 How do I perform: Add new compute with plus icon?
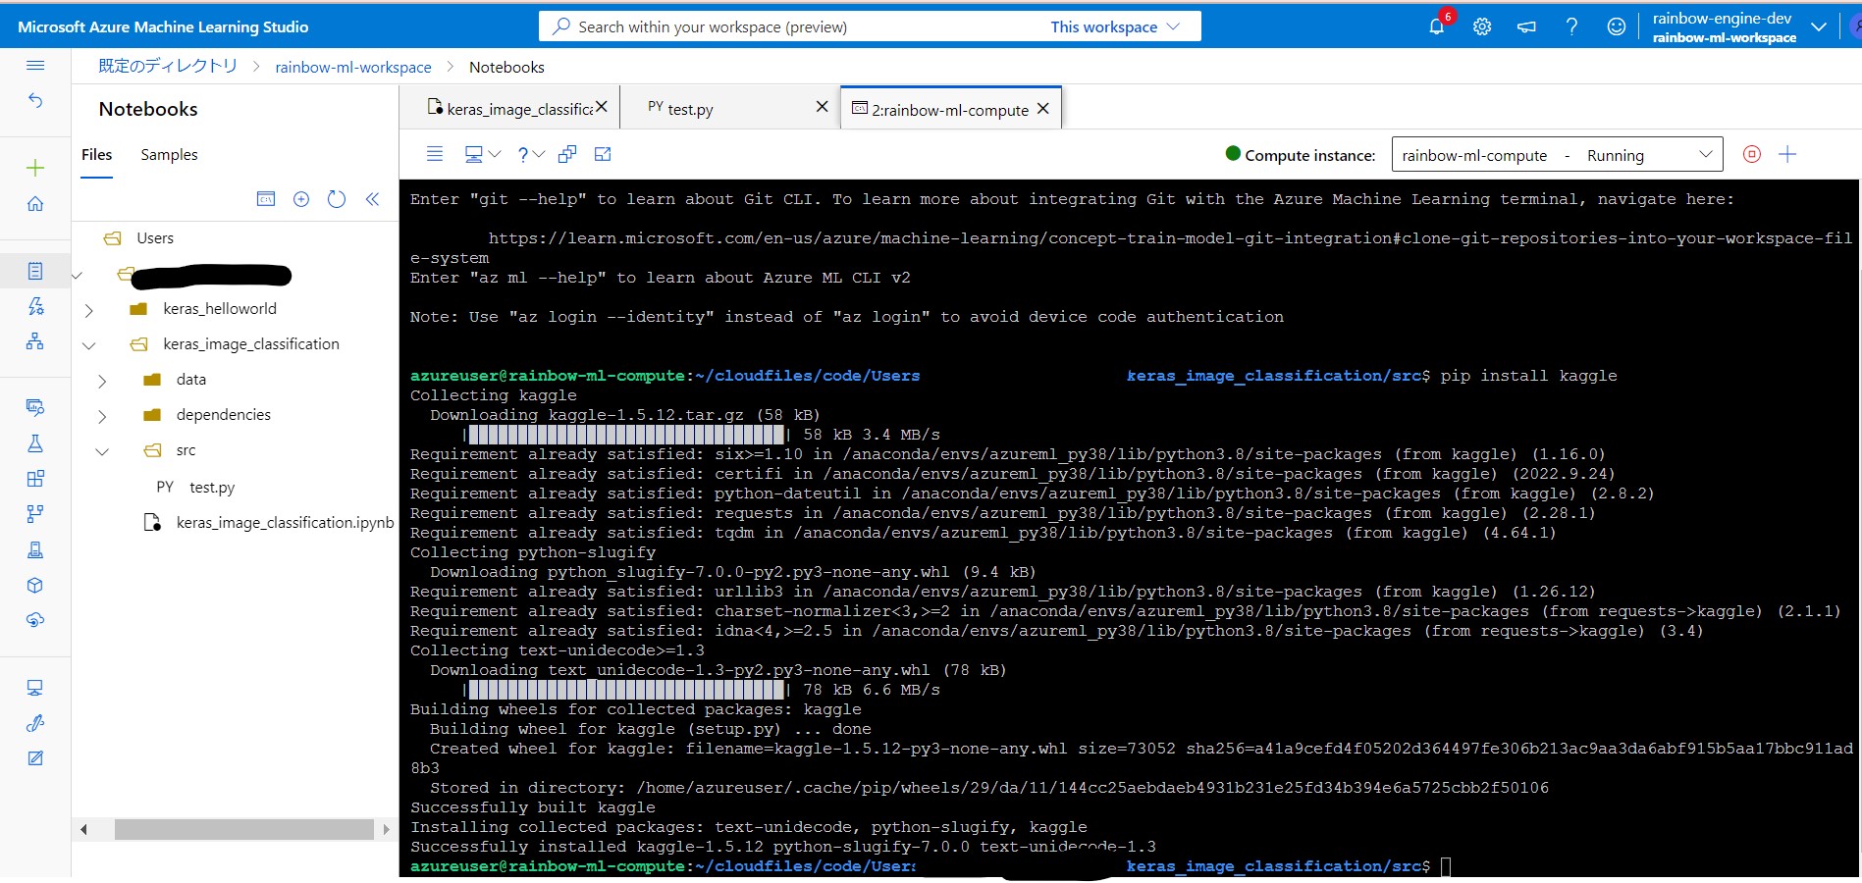point(1787,154)
